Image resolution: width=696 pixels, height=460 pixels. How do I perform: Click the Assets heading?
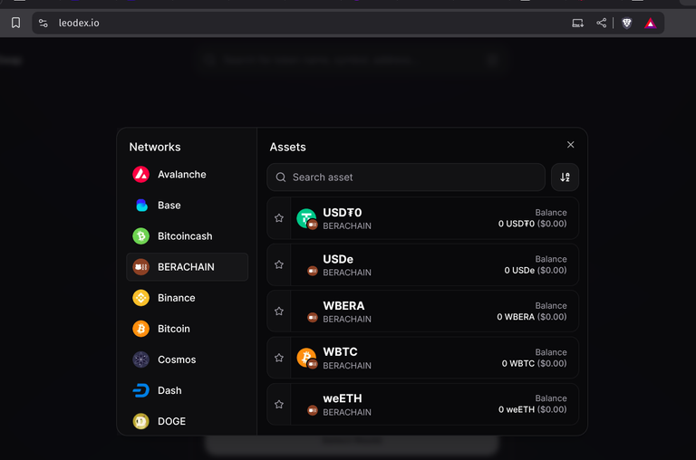coord(287,147)
